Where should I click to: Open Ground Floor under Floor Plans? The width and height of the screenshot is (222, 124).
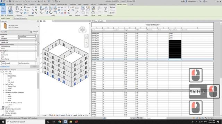tap(12, 76)
